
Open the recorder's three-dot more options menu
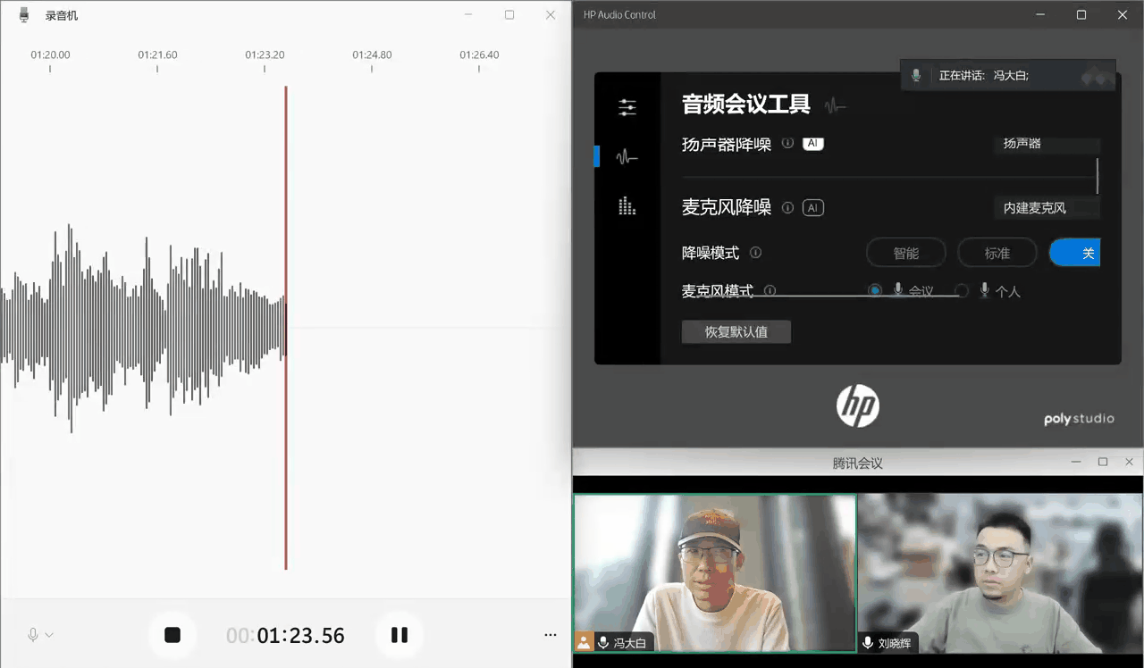pos(551,635)
